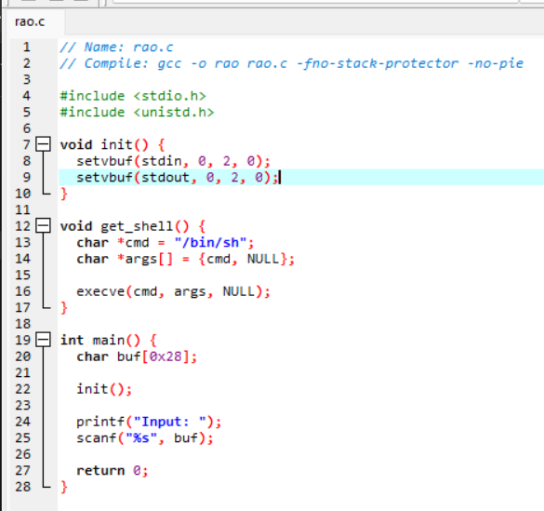
Task: Click line number 23 in the margin
Action: click(x=23, y=405)
